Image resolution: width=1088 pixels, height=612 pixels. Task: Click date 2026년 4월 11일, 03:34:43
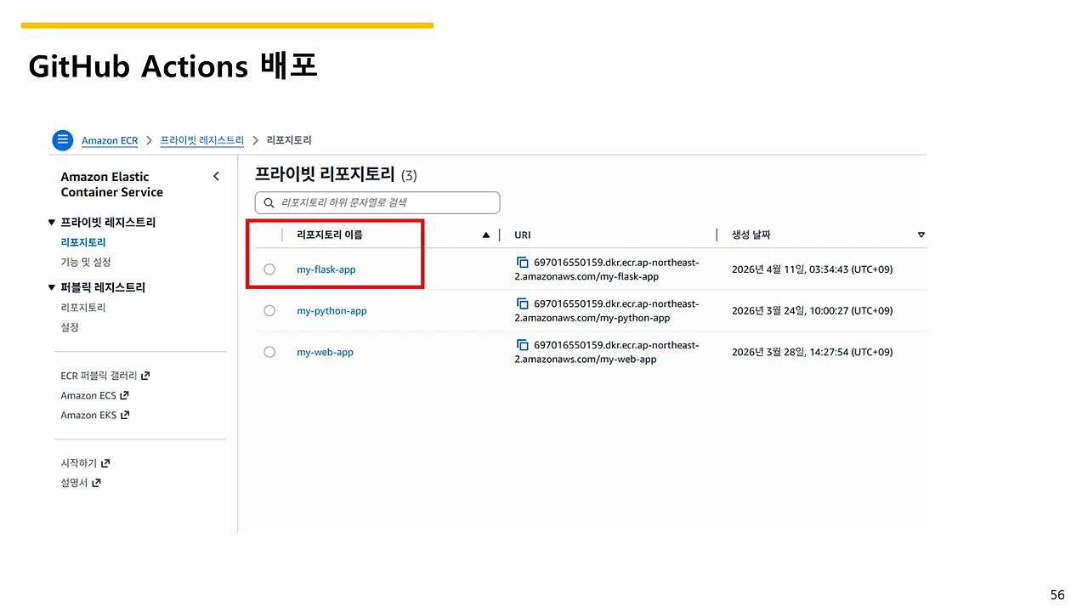[813, 269]
